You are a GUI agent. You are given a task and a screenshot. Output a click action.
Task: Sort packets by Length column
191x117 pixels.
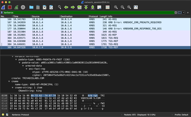pos(103,16)
